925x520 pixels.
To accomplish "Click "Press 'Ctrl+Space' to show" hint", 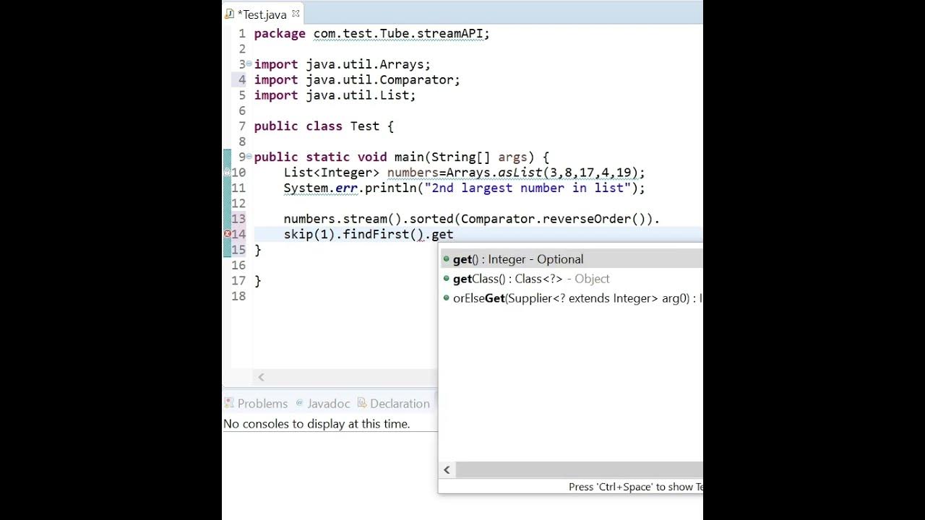I will coord(635,487).
